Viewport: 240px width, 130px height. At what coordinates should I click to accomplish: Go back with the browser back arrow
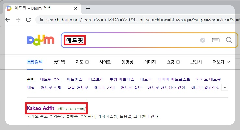(7, 20)
